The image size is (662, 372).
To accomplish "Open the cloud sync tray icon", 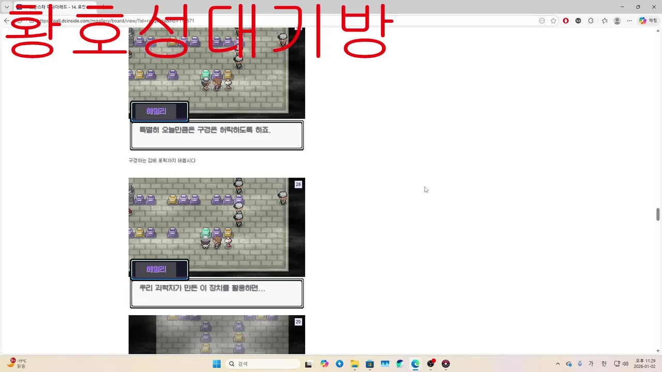I will (x=569, y=364).
